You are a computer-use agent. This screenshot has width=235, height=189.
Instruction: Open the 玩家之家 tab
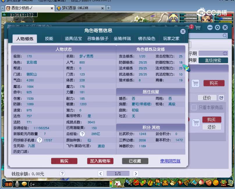[171, 38]
